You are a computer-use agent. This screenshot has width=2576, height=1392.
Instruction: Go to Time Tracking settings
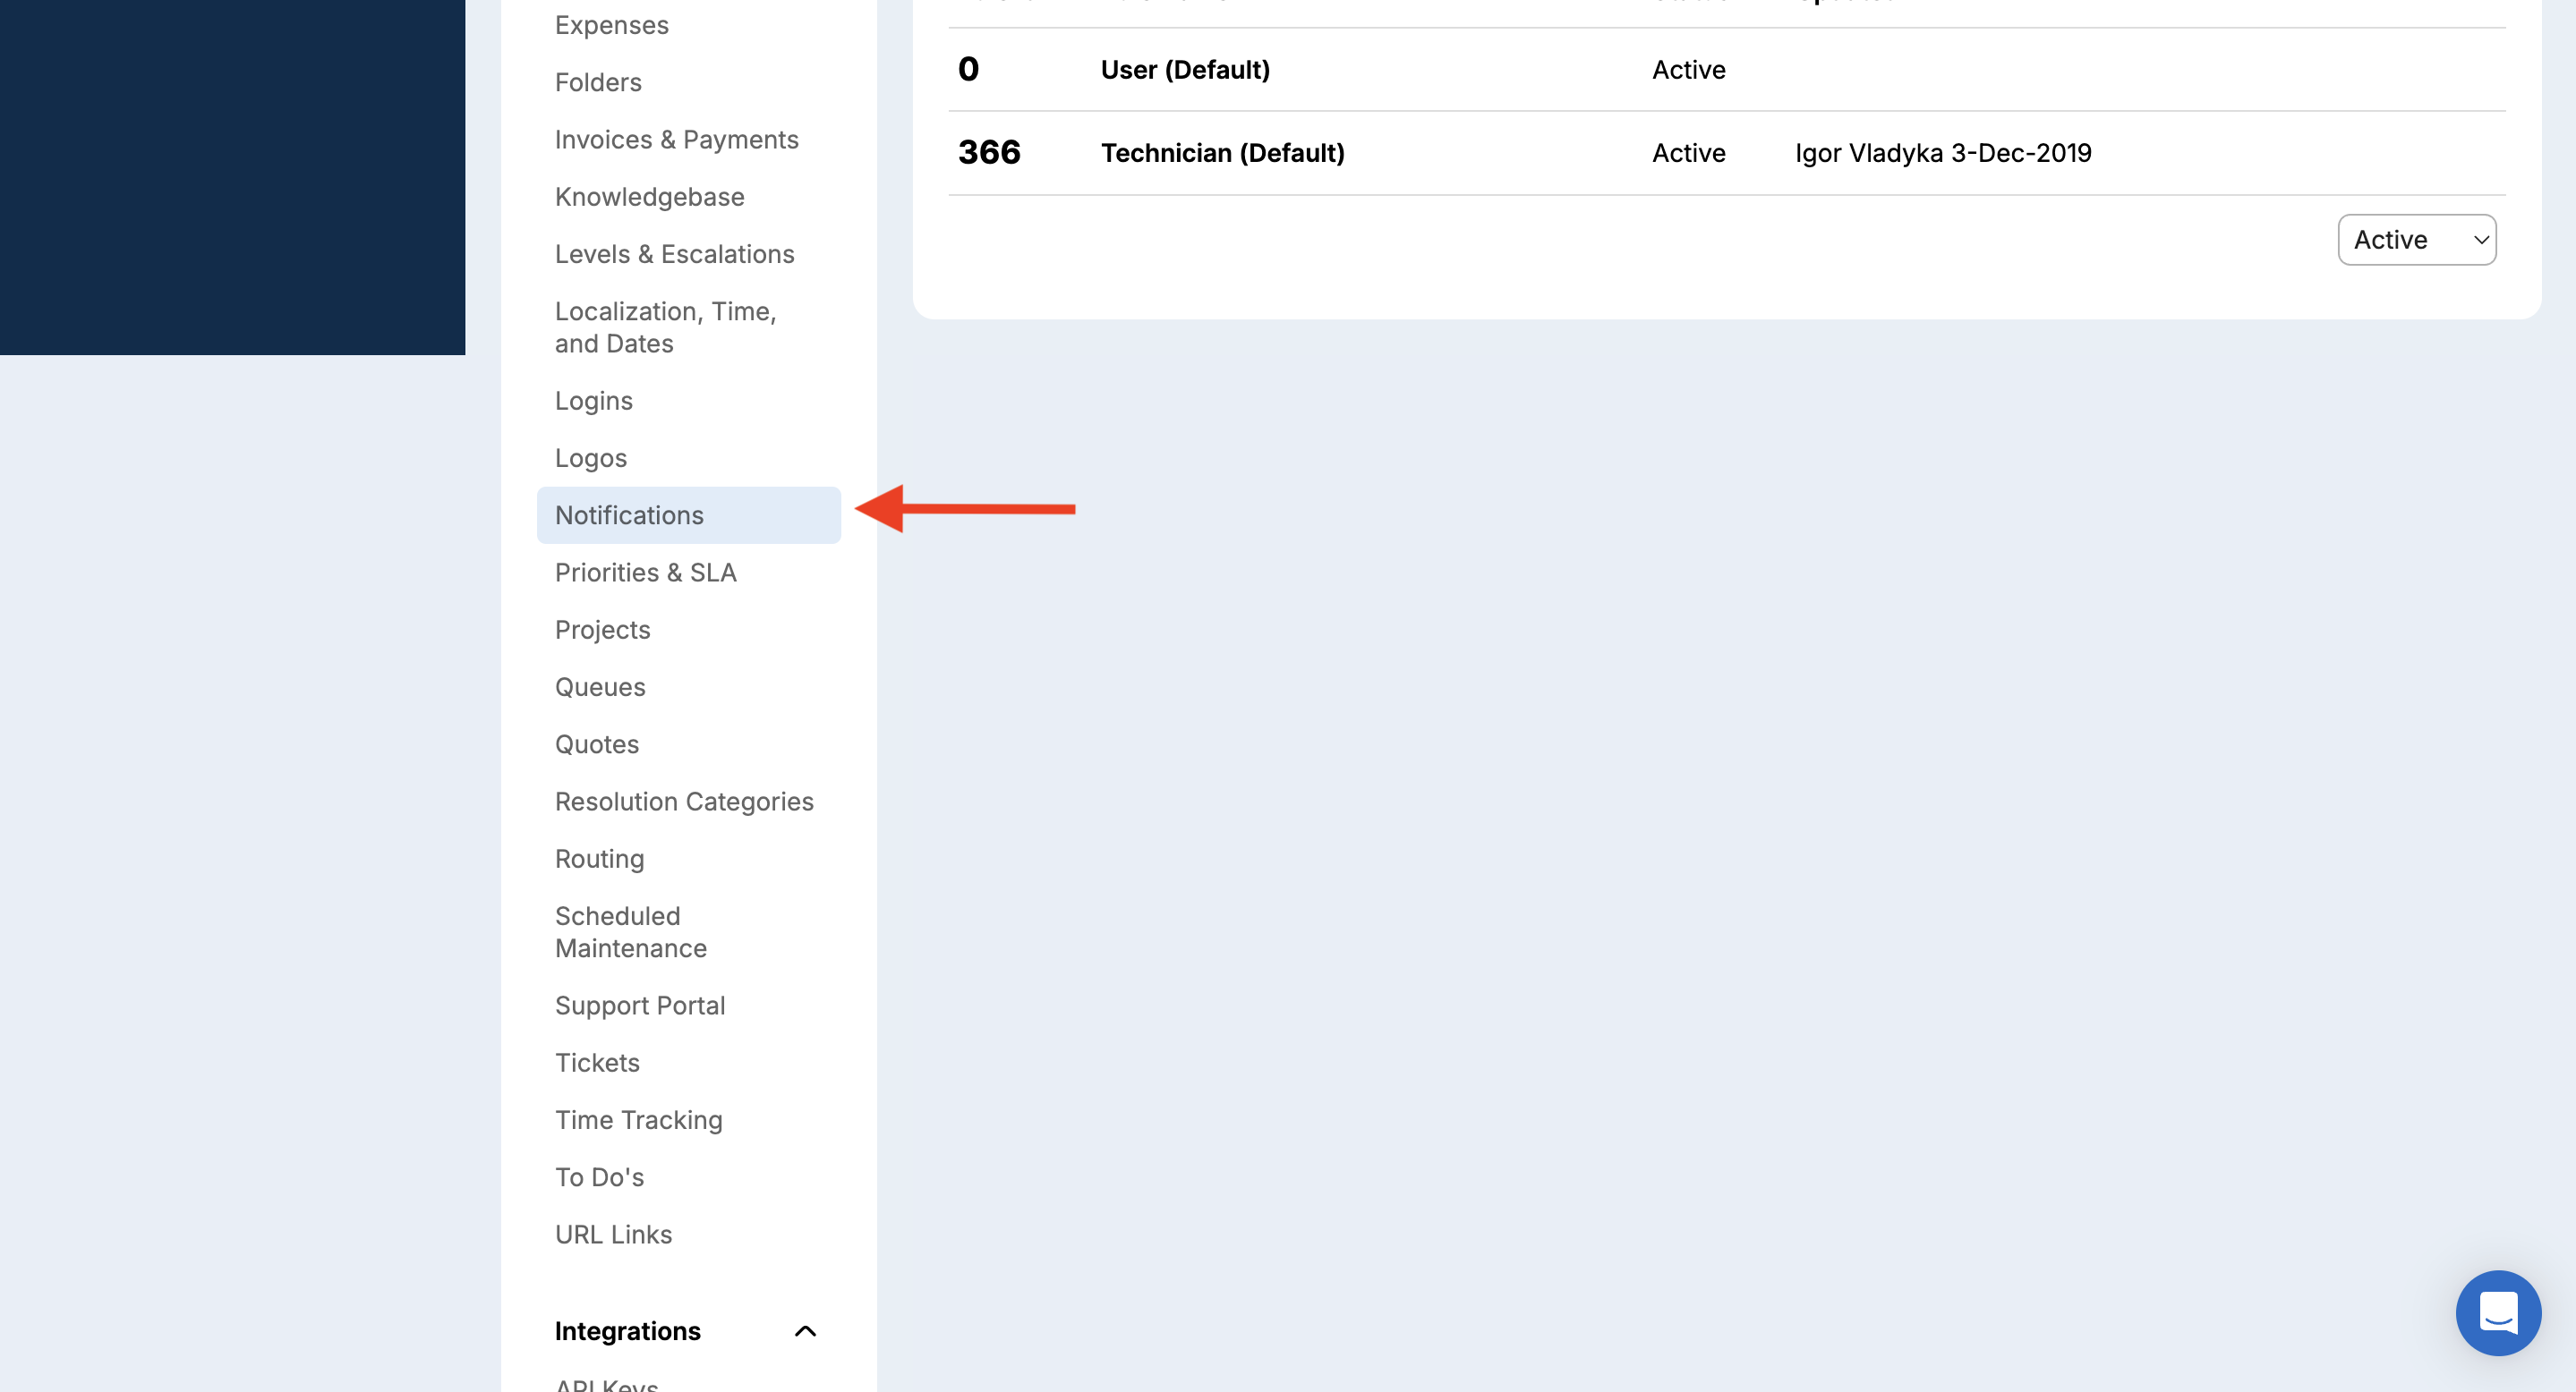pyautogui.click(x=638, y=1120)
